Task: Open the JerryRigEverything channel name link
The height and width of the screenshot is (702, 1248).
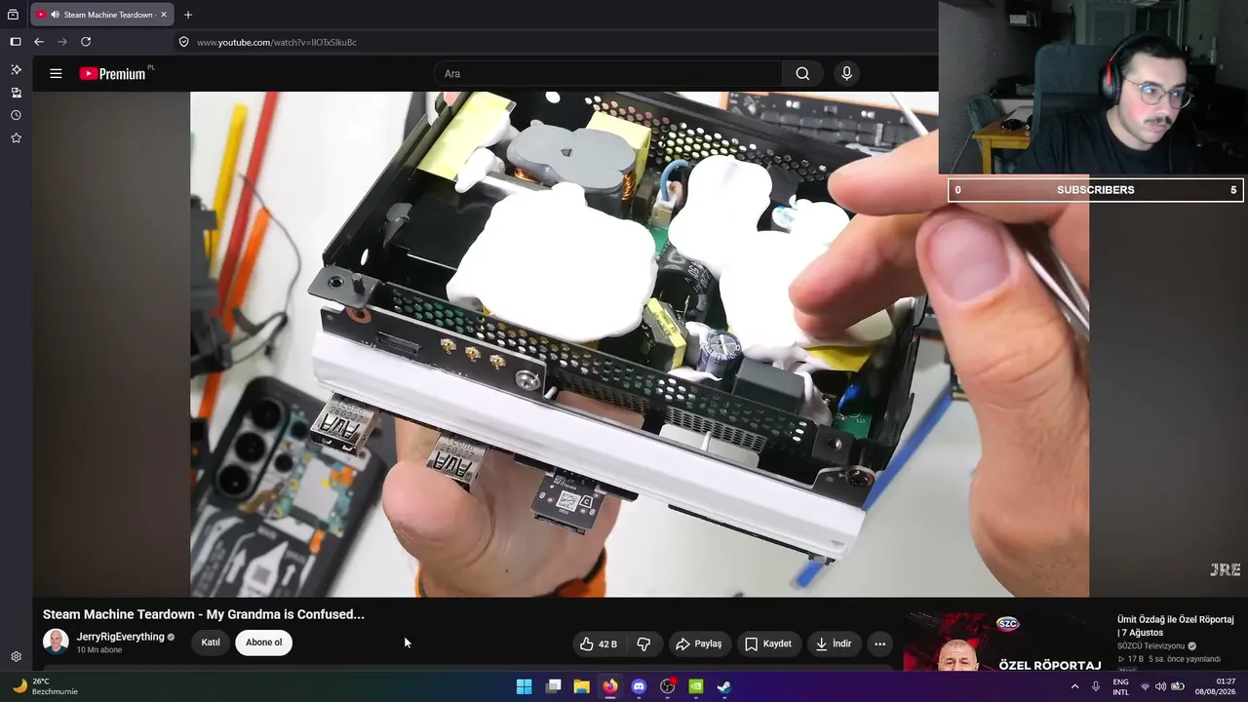Action: tap(121, 637)
